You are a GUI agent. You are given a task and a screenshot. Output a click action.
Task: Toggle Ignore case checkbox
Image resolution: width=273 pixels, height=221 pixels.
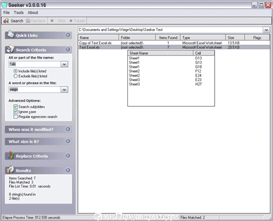(16, 112)
